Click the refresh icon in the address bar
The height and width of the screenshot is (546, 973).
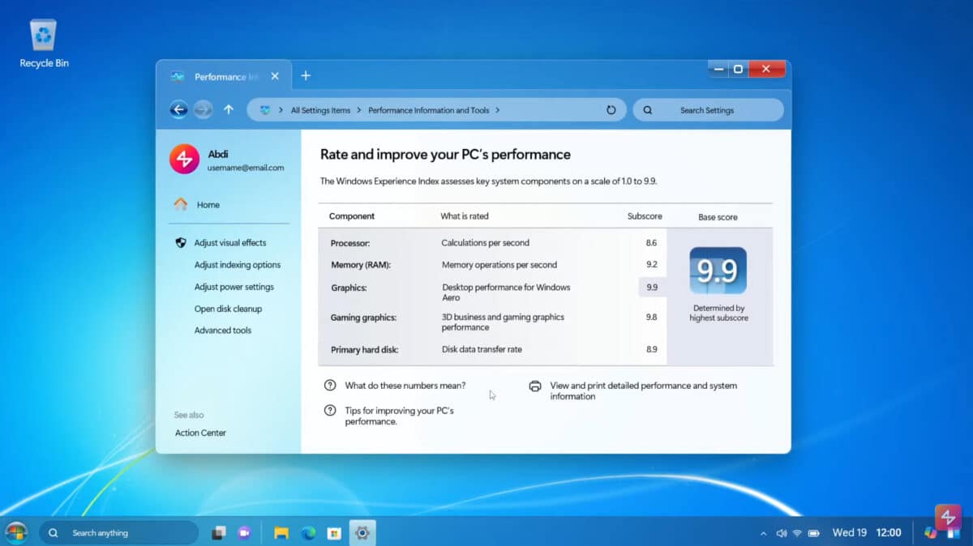[x=611, y=109]
